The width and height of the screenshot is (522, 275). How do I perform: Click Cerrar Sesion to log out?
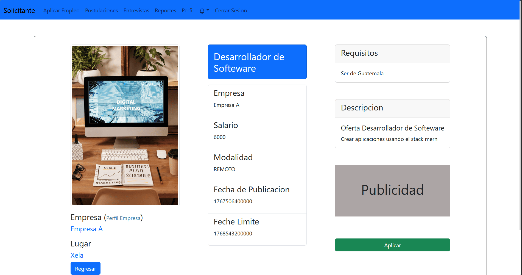(231, 10)
